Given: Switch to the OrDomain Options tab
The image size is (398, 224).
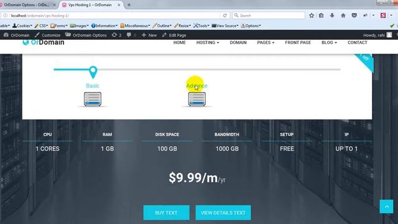Looking at the screenshot, I should pos(27,5).
